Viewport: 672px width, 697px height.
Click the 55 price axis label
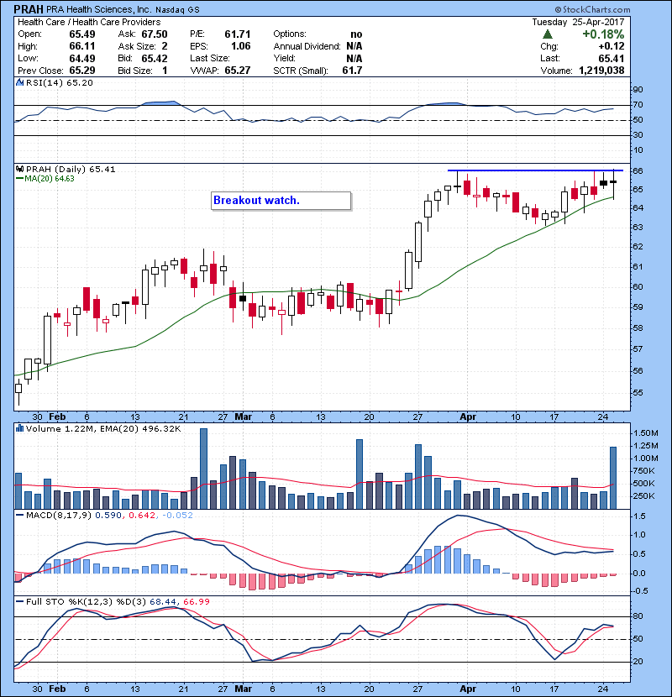[x=638, y=393]
